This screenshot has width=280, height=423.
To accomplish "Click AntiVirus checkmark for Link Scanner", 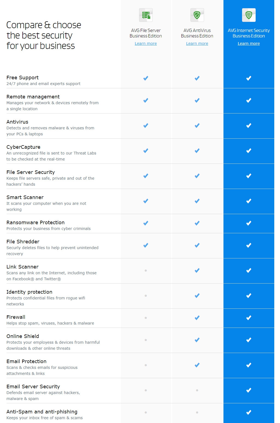I will (x=197, y=270).
